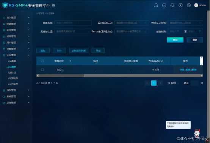
Task: Click the 设备管理 sidebar icon
Action: 4,36
